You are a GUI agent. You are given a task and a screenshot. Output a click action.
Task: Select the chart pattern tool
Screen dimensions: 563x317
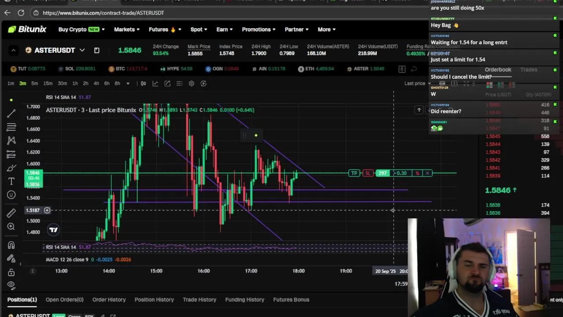pyautogui.click(x=11, y=140)
